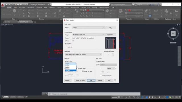182x102 pixels.
Task: Click the Add... page setup button
Action: tap(111, 28)
